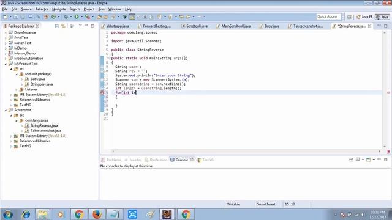The image size is (392, 220).
Task: Switch to the Baby.java editor tab
Action: pos(269,26)
